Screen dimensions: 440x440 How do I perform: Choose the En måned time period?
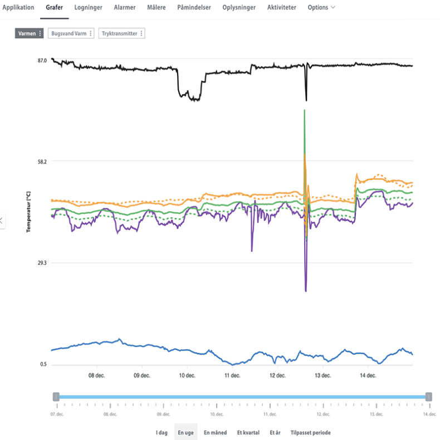coord(215,432)
